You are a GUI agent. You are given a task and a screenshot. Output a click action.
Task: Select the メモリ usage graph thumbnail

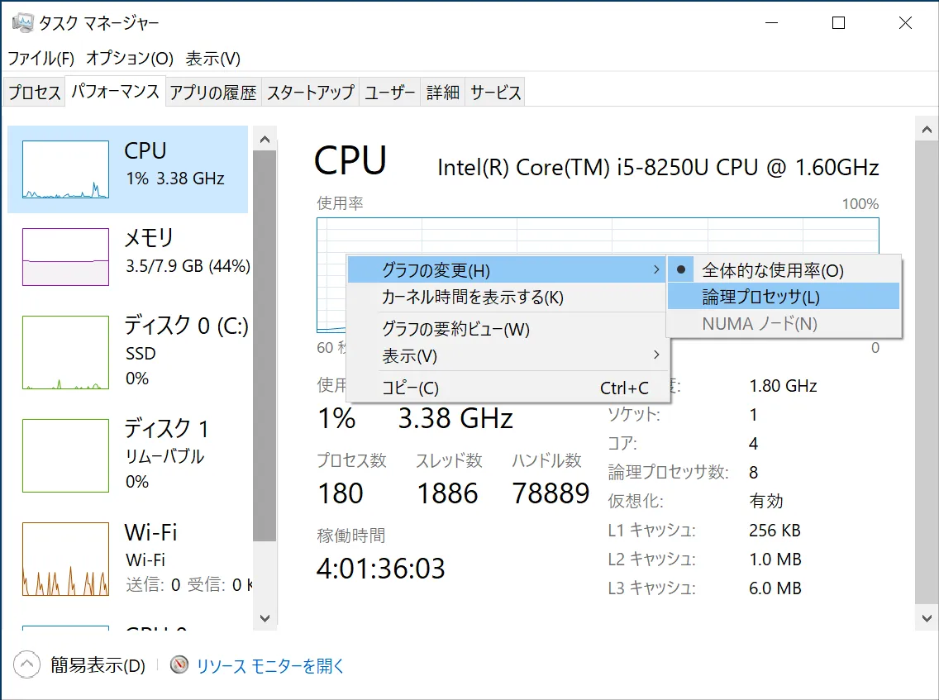(x=66, y=257)
